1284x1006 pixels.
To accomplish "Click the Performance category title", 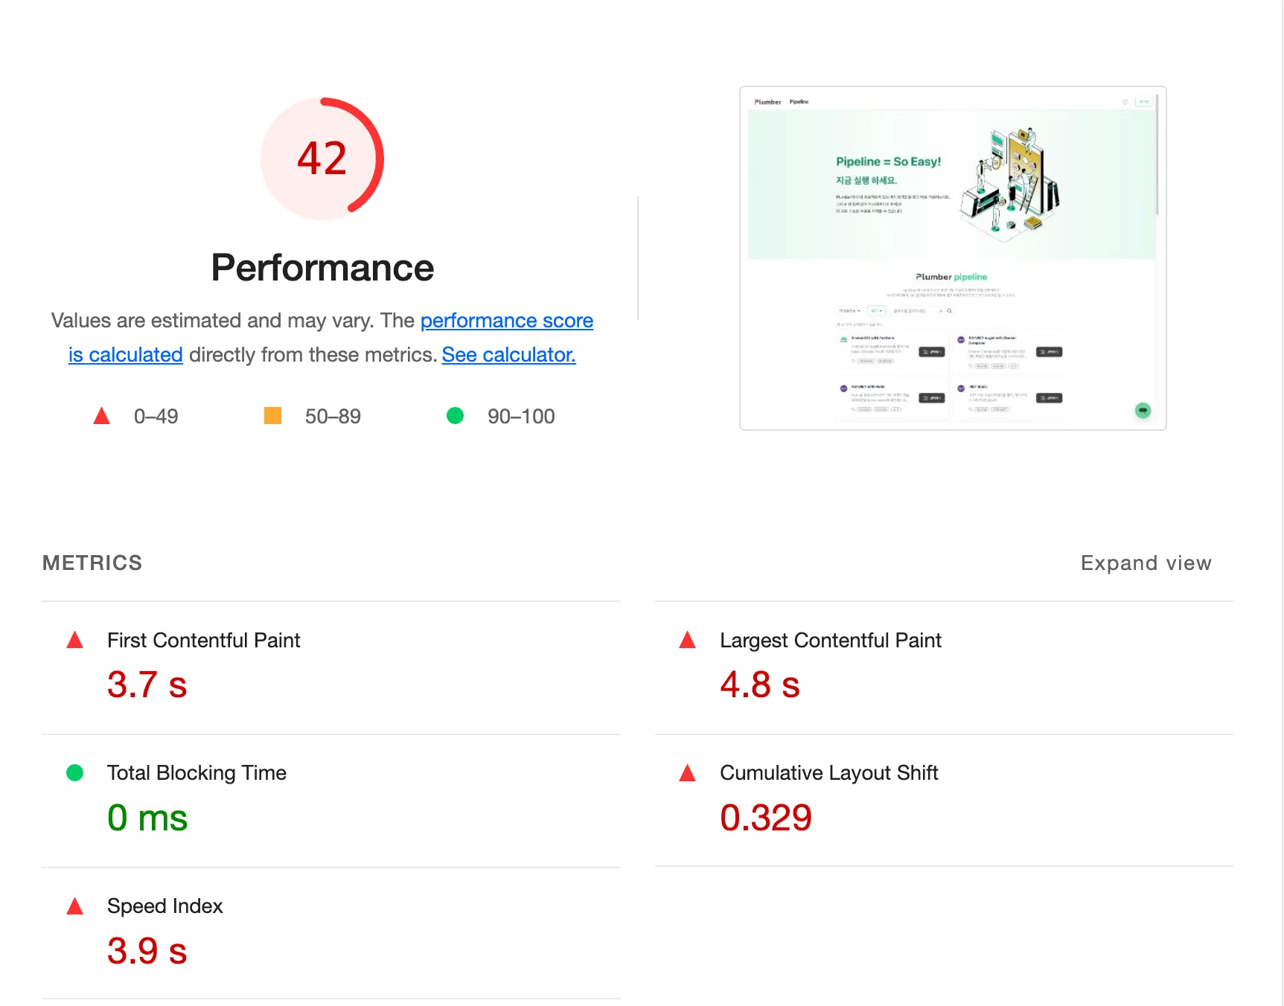I will point(322,268).
